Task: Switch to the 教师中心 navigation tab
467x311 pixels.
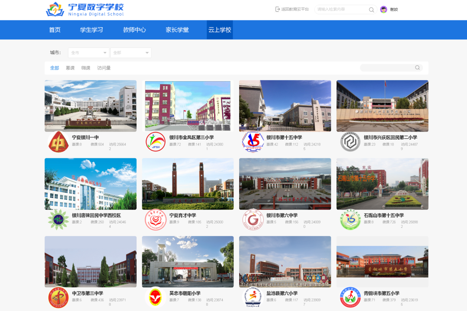Action: coord(134,30)
